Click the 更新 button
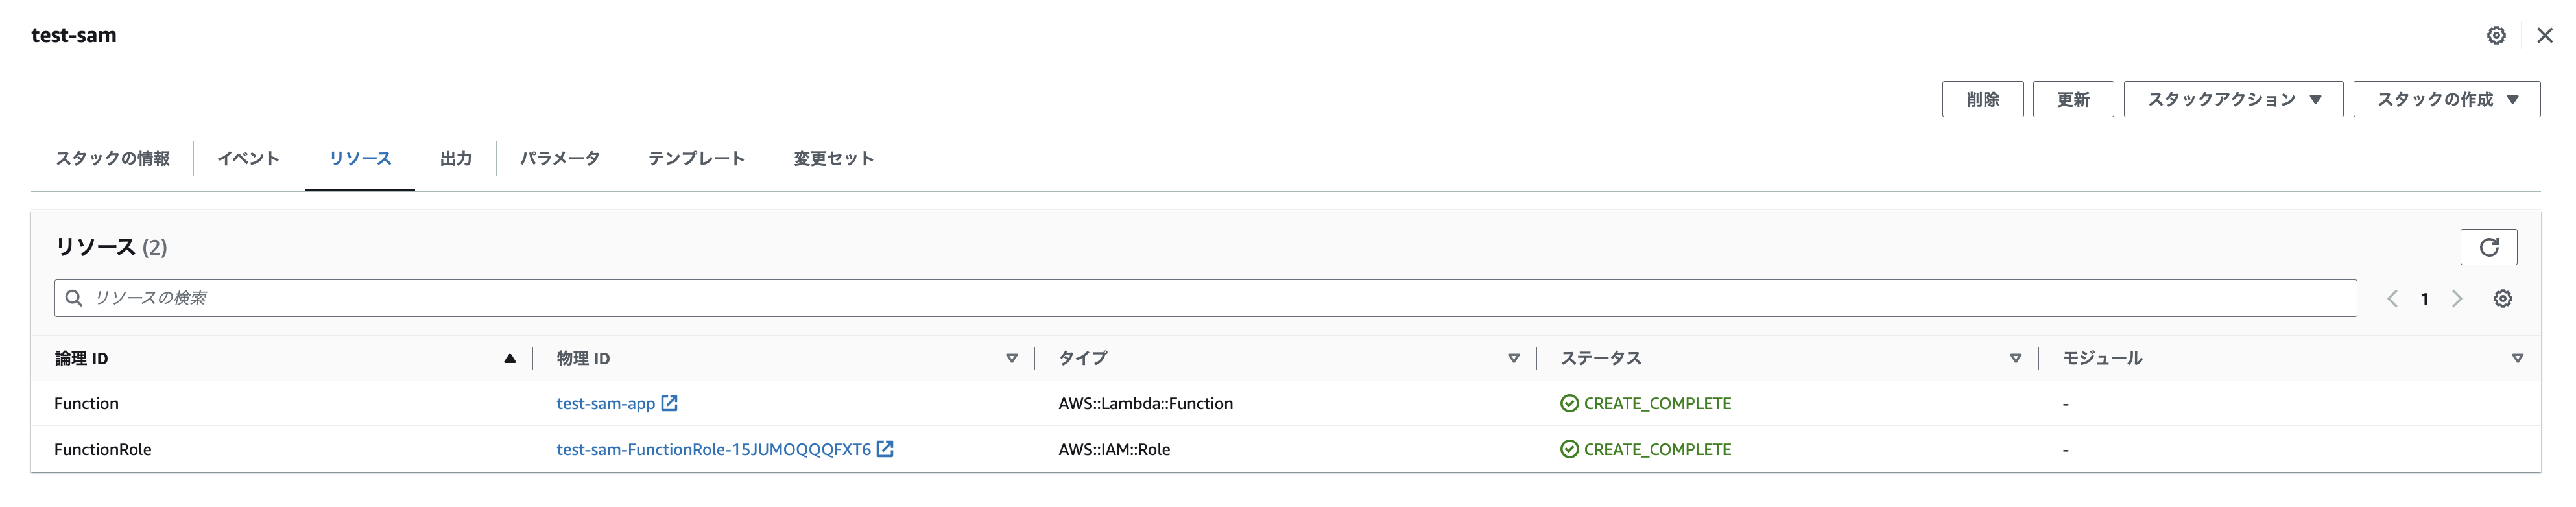 coord(2073,99)
